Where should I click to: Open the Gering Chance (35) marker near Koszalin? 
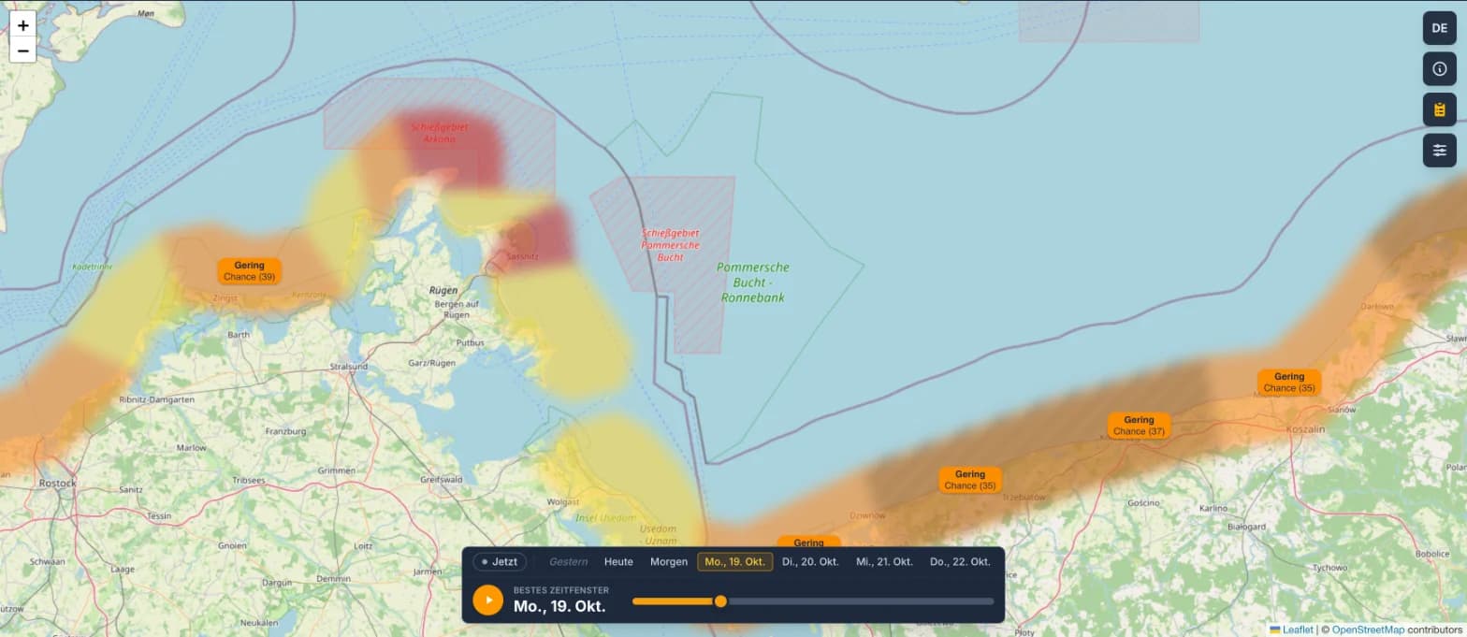point(1289,383)
